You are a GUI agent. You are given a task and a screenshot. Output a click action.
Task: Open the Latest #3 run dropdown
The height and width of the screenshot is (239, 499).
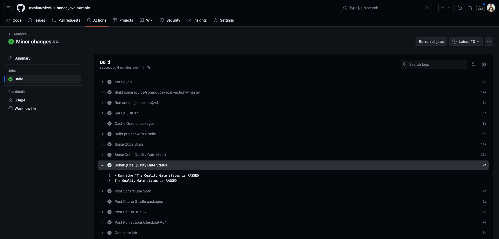(465, 42)
